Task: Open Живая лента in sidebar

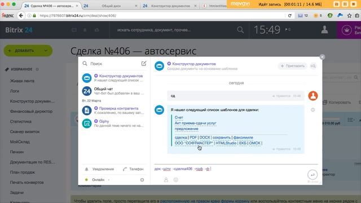Action: (22, 81)
